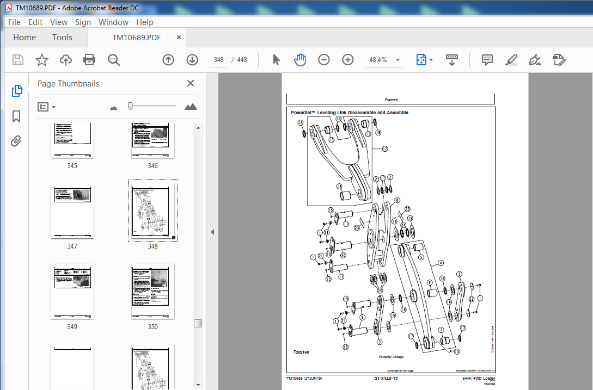Print the document

[x=89, y=60]
